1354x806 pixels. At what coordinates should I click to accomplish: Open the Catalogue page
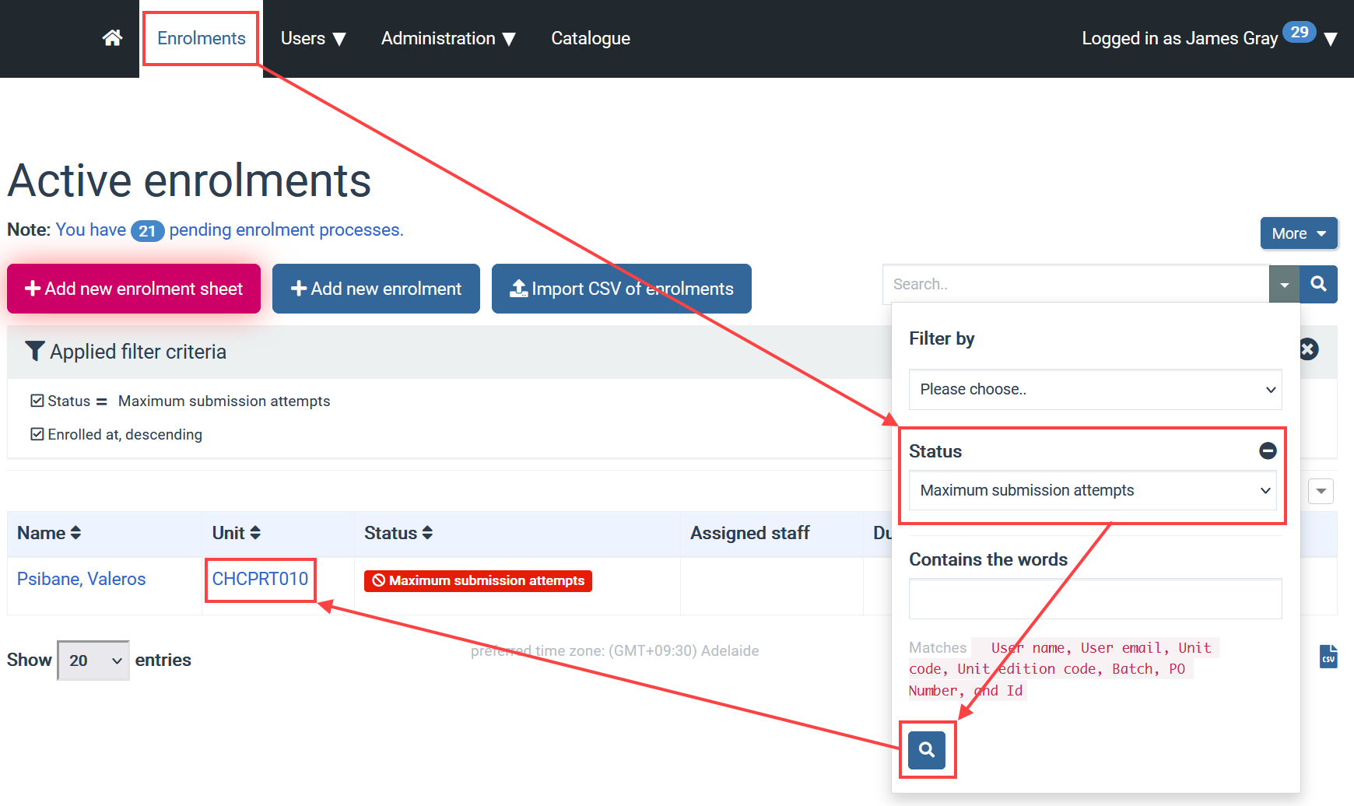click(591, 38)
